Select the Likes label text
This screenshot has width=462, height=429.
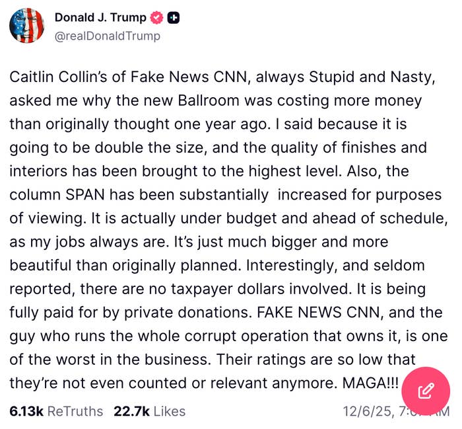coord(169,411)
